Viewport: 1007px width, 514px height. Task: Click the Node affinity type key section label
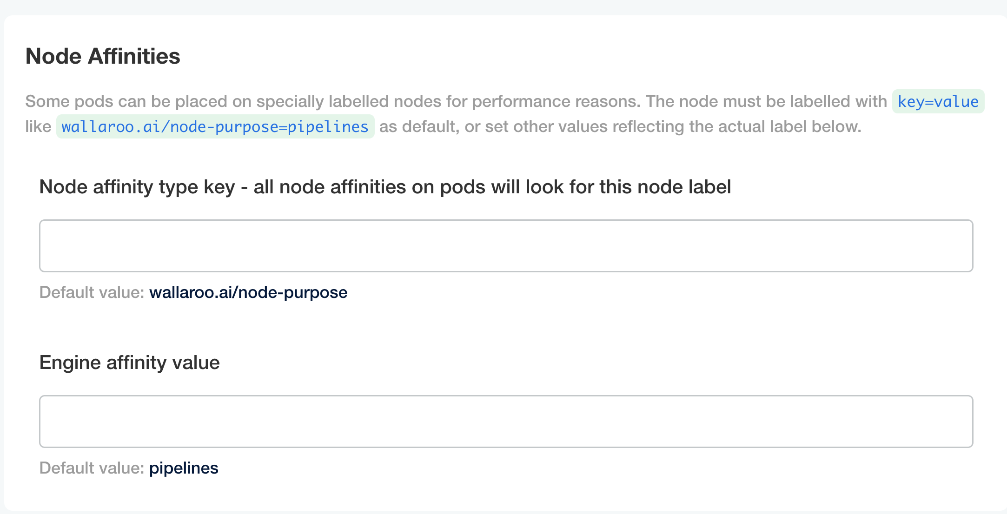[x=386, y=187]
